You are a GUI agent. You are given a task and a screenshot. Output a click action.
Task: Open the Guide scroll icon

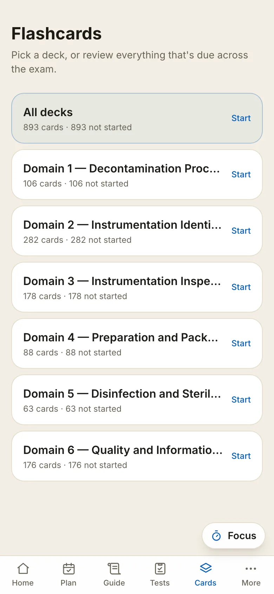point(114,568)
